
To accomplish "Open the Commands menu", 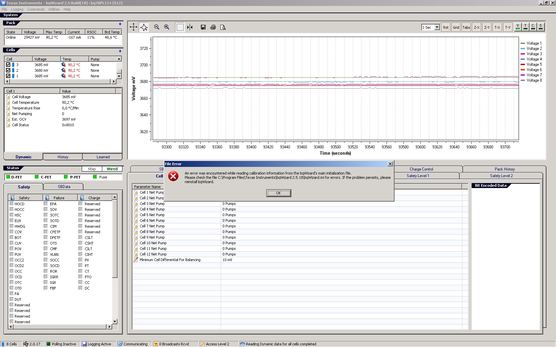I will coord(36,9).
